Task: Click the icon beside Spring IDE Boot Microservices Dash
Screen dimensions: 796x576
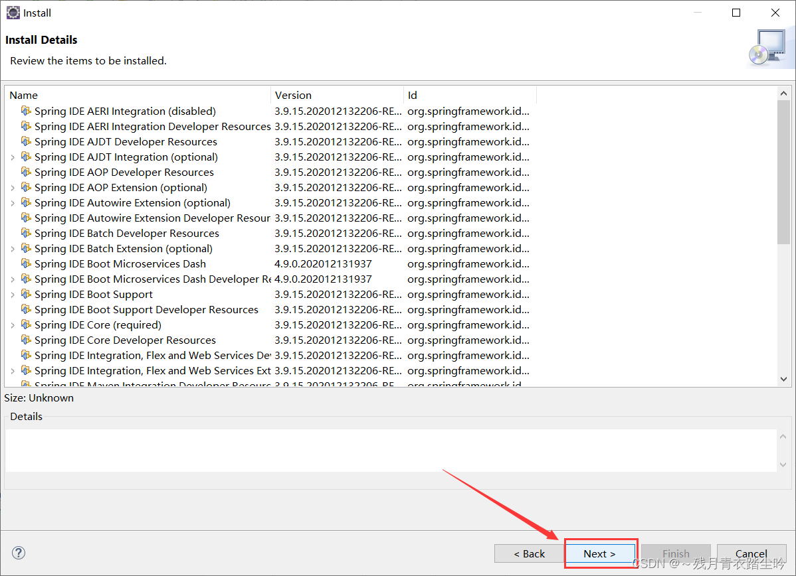Action: coord(26,263)
